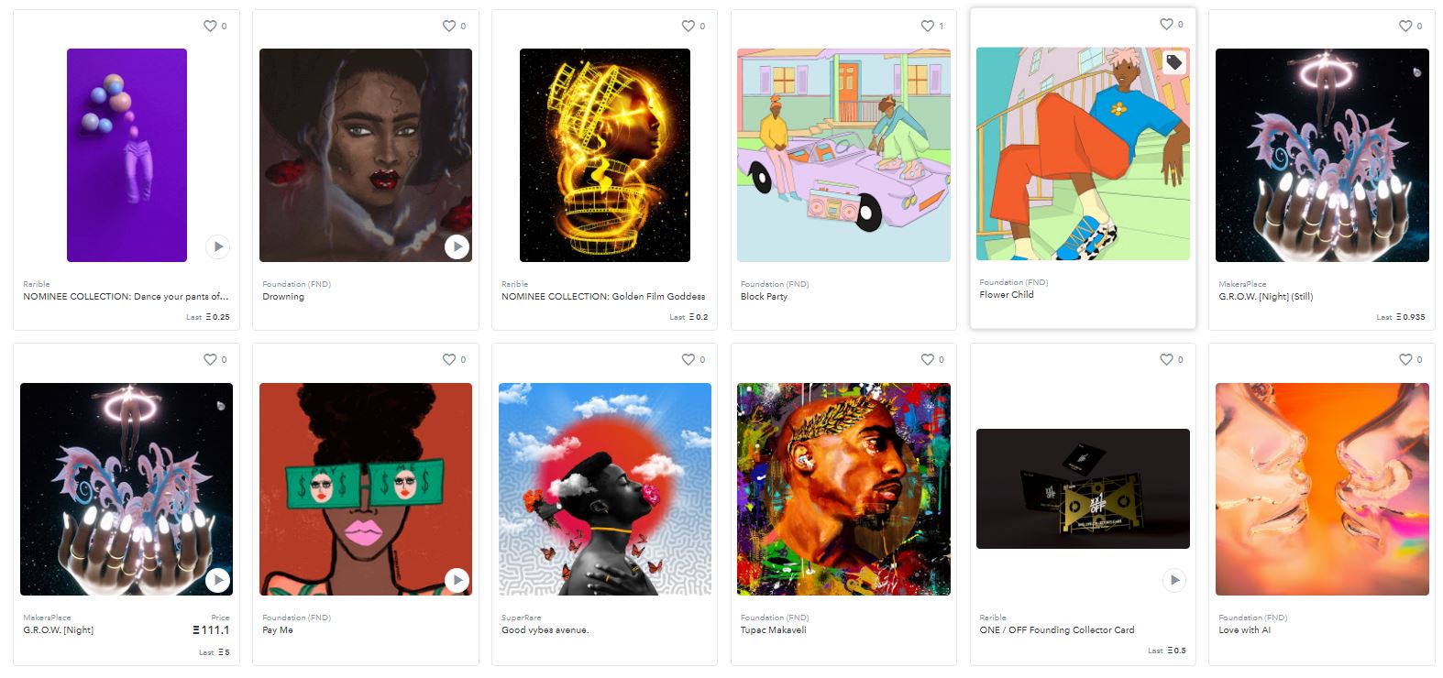This screenshot has width=1443, height=678.
Task: Favorite the Love with AI card
Action: (1405, 359)
